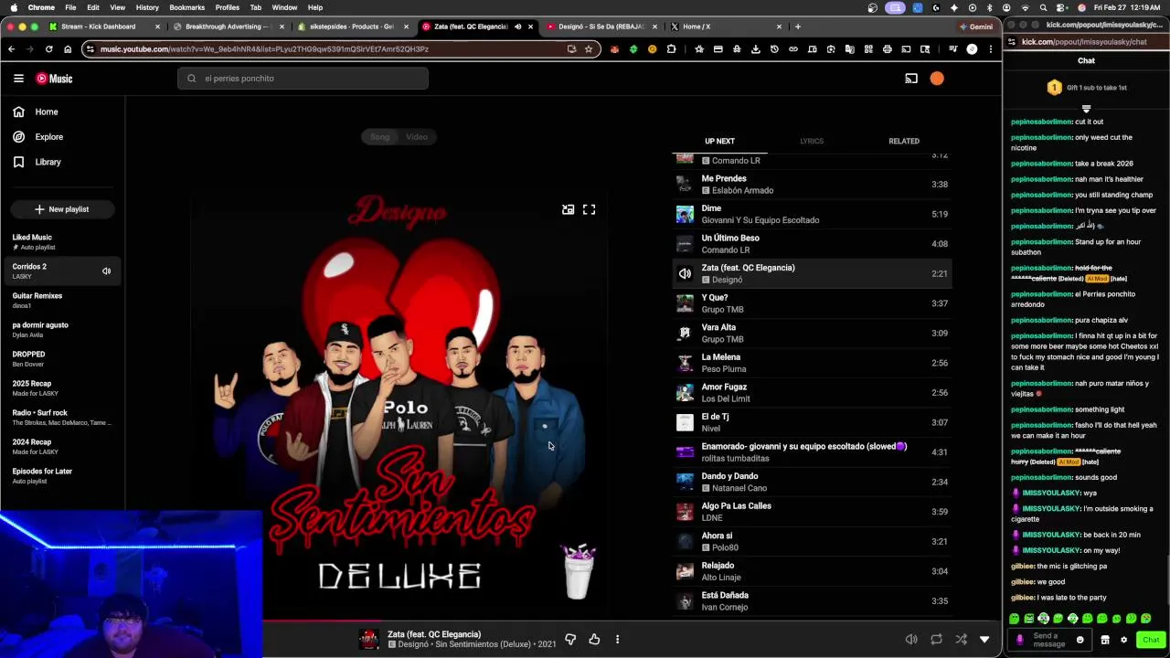1170x658 pixels.
Task: Open the cast to device icon
Action: pos(911,79)
